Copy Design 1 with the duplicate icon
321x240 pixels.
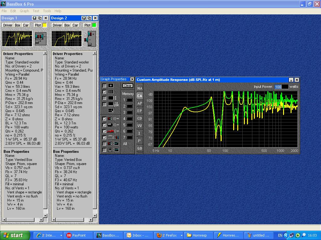(x=40, y=18)
